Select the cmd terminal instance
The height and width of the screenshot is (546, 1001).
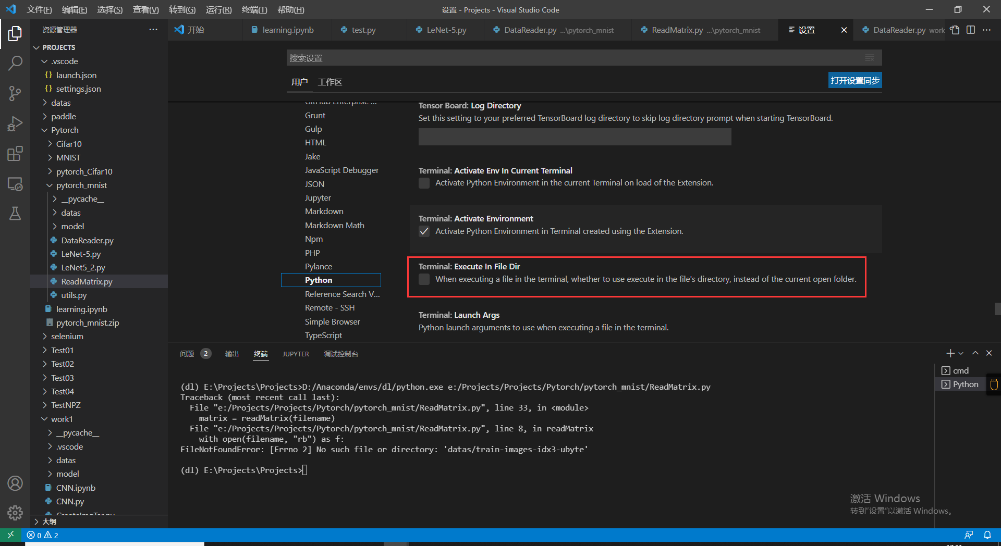(x=960, y=370)
